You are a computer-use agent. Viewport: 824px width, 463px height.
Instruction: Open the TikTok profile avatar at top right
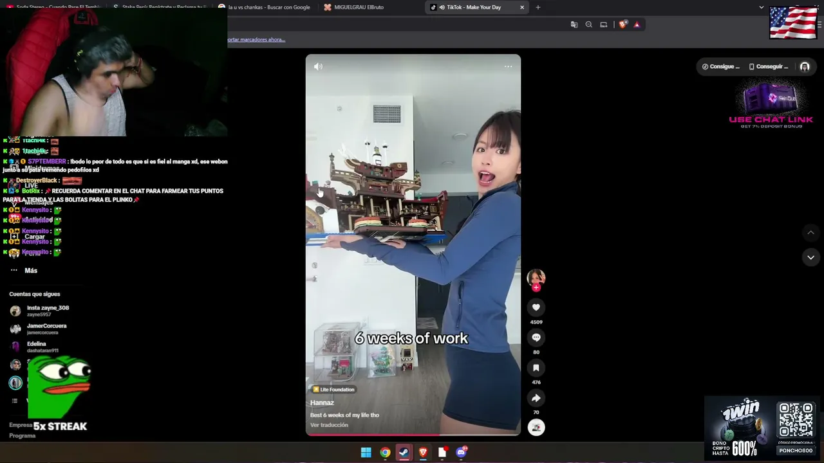805,66
